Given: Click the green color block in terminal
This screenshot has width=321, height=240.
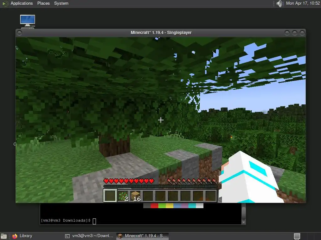Looking at the screenshot, I should [x=162, y=206].
